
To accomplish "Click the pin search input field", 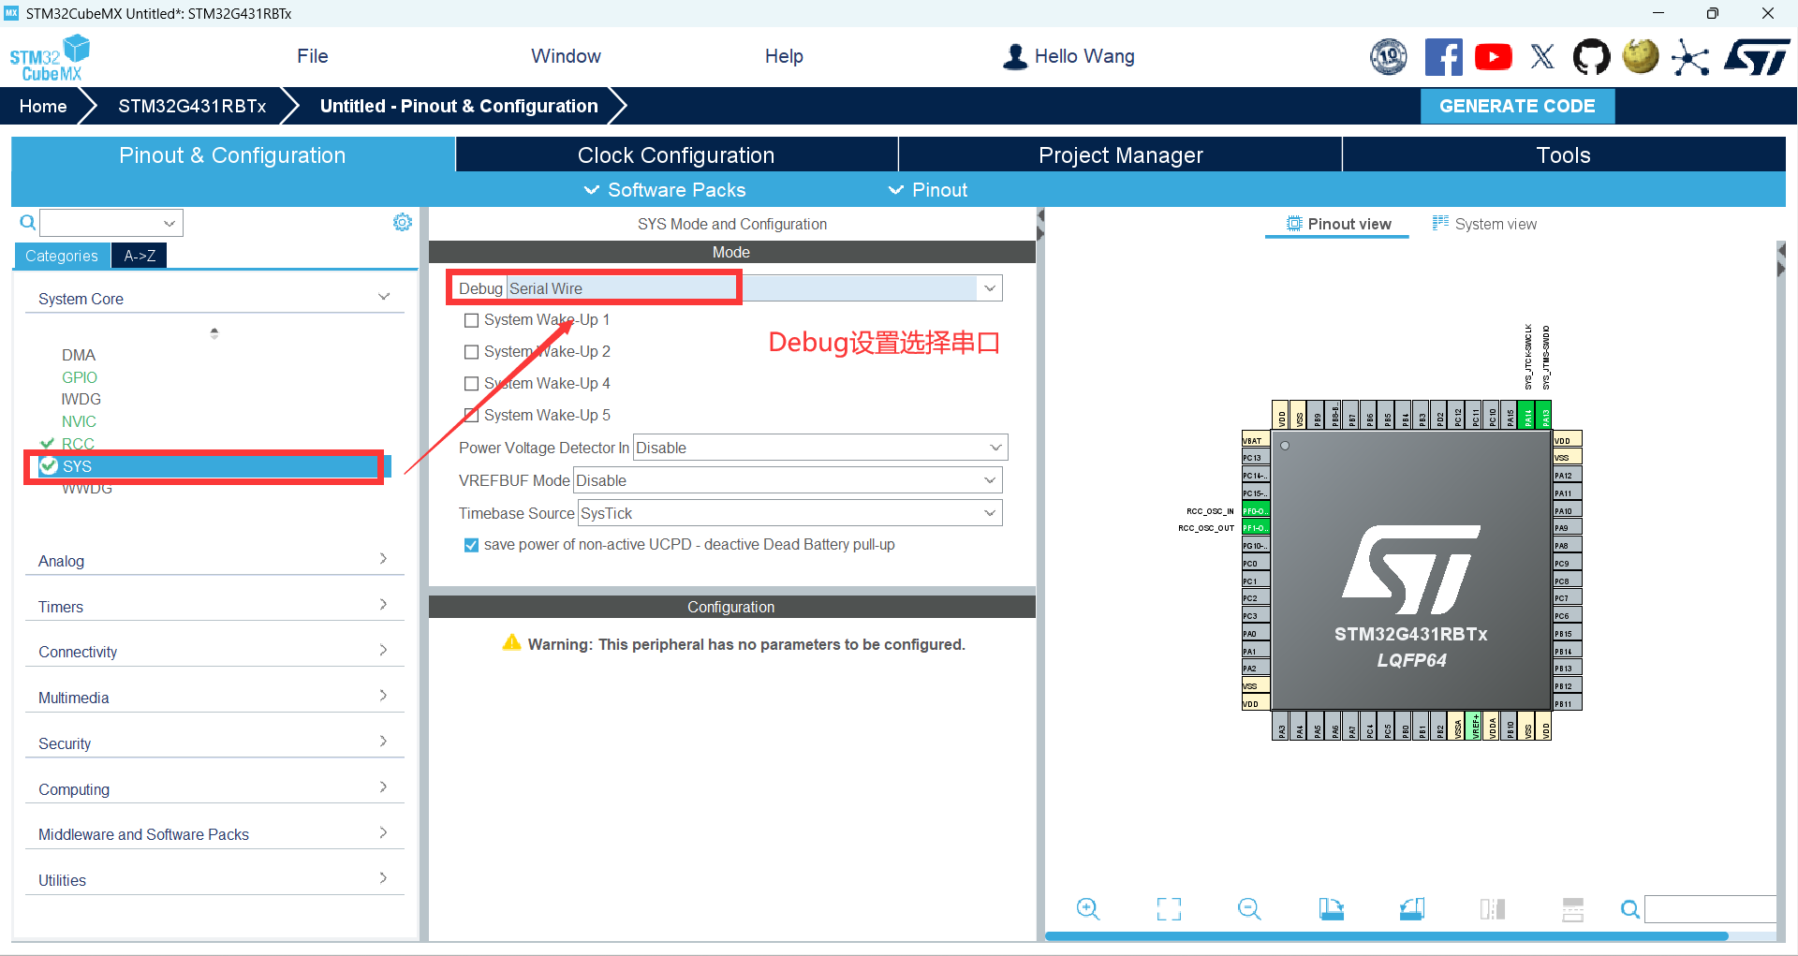I will tap(1710, 909).
